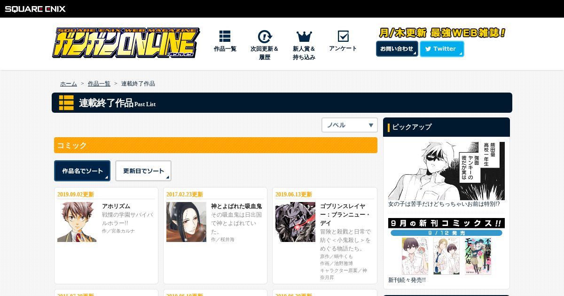
Task: Open the 次回更新＆履歴 clock icon
Action: tap(265, 36)
